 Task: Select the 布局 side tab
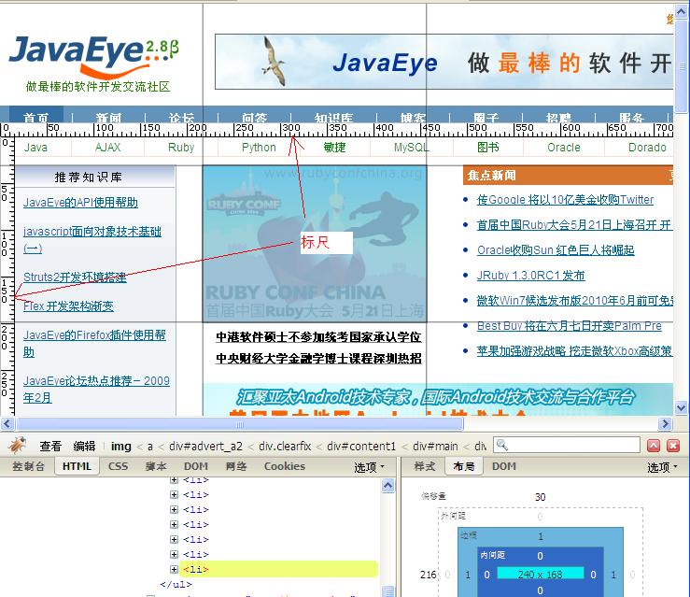tap(464, 466)
